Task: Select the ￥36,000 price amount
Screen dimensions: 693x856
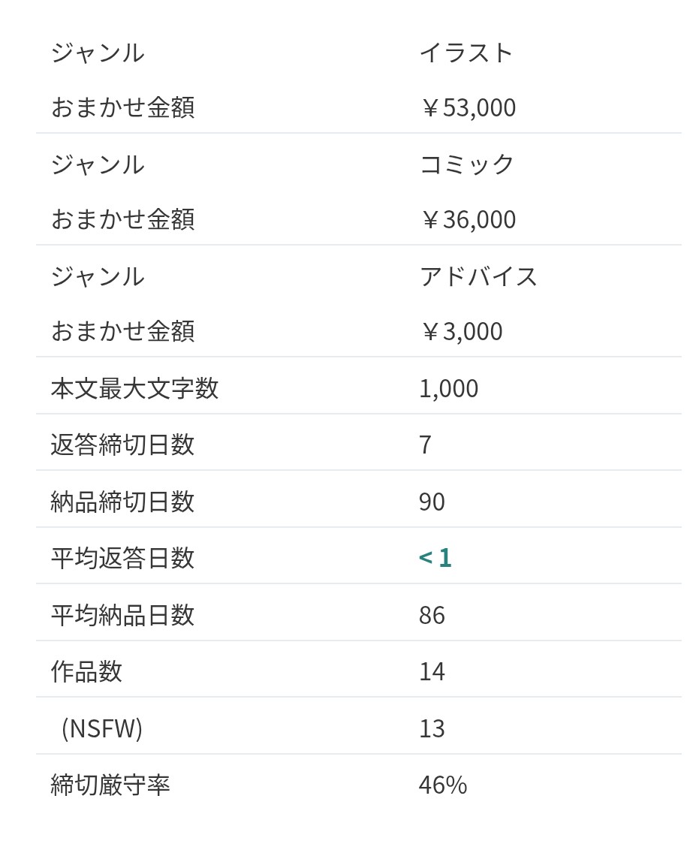Action: (467, 219)
